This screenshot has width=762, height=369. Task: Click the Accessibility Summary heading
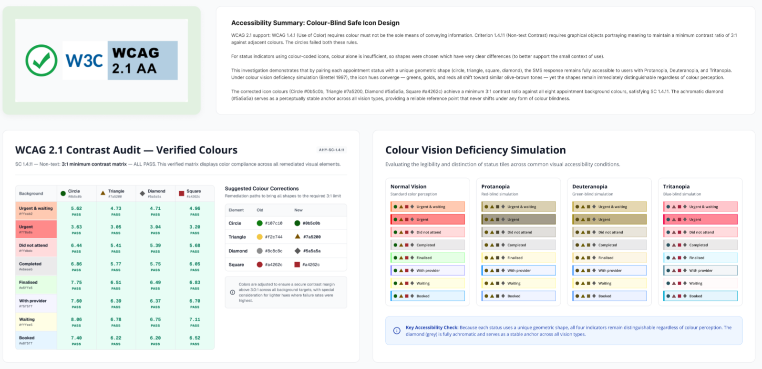click(x=315, y=23)
